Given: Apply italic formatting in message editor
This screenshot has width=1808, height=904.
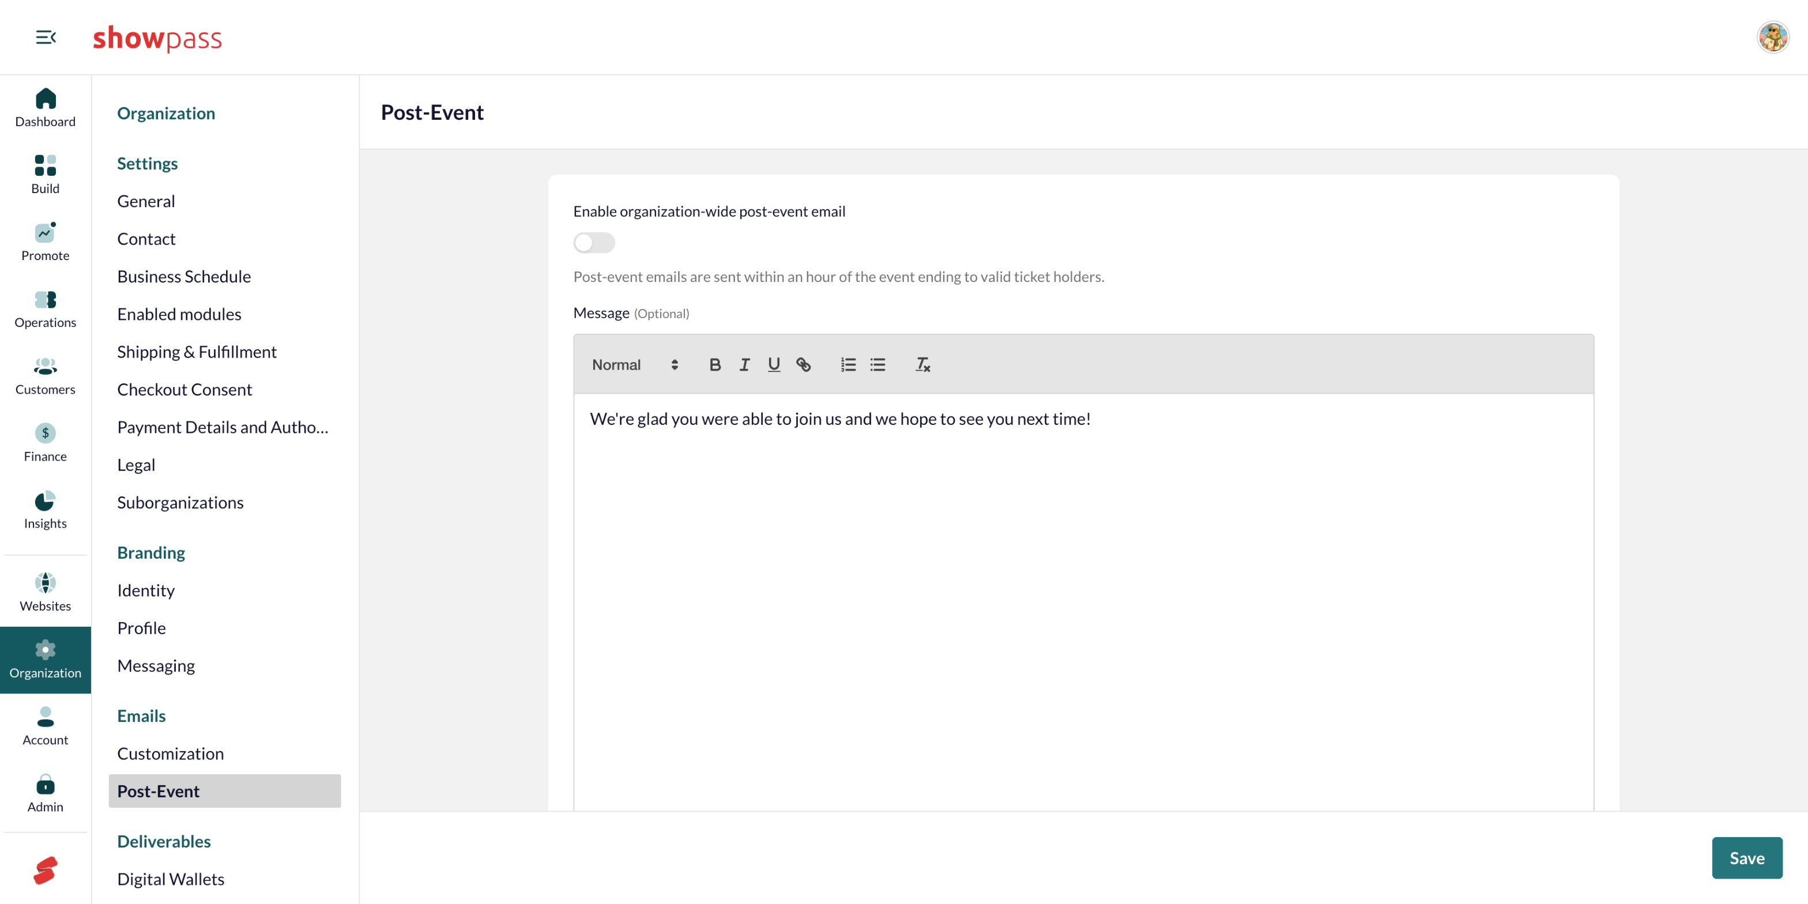Looking at the screenshot, I should click(x=744, y=364).
